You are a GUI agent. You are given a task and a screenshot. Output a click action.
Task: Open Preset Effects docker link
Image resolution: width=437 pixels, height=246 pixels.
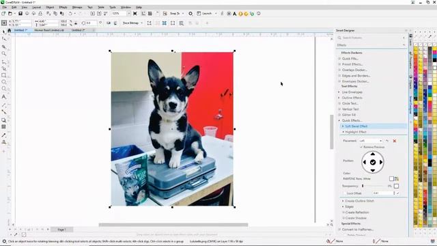pos(352,64)
